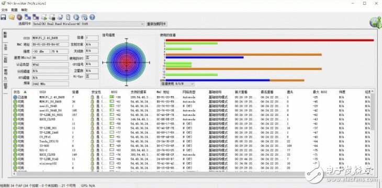Click the green status icon for Tenda_2F3170
The width and height of the screenshot is (382, 188).
click(x=15, y=141)
